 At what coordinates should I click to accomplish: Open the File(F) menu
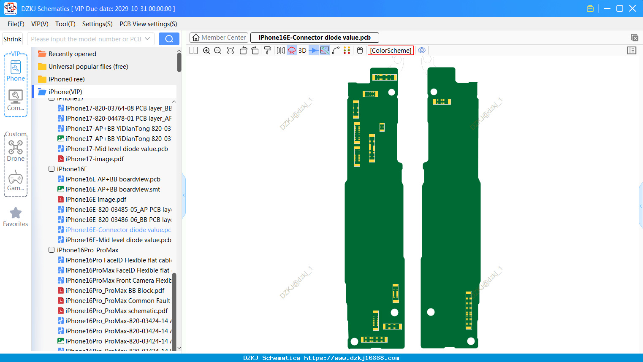coord(16,24)
